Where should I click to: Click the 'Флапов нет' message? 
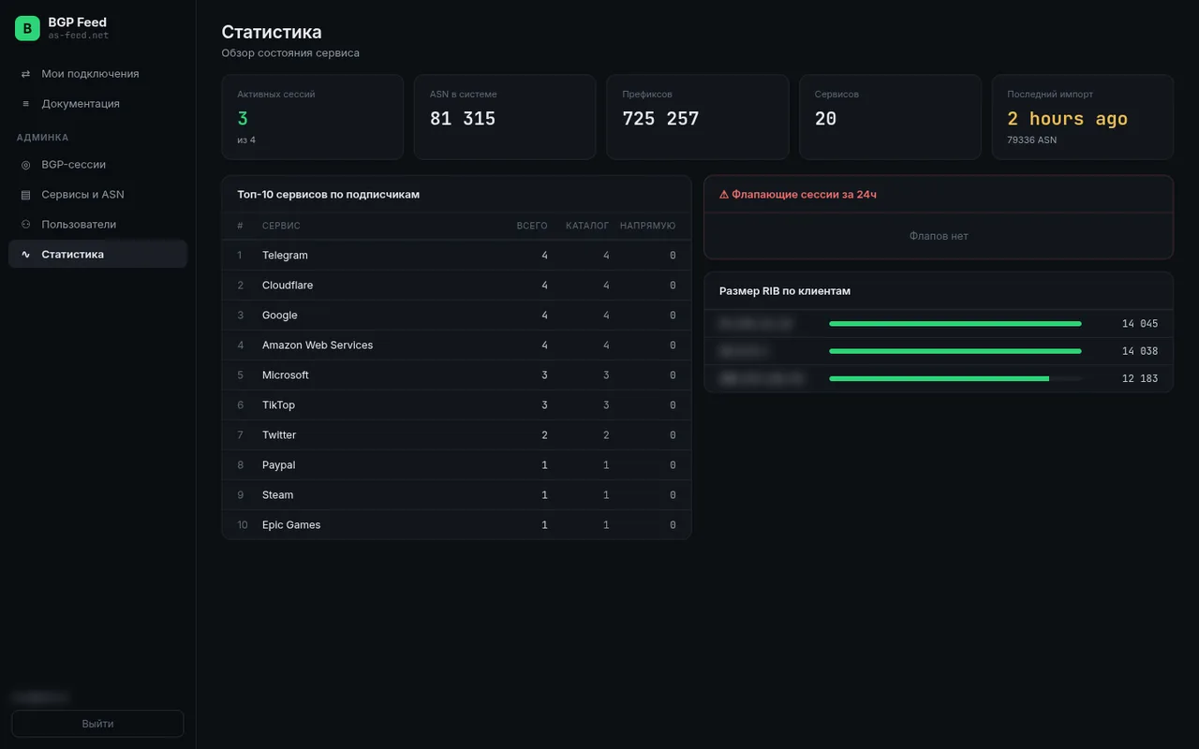coord(939,236)
